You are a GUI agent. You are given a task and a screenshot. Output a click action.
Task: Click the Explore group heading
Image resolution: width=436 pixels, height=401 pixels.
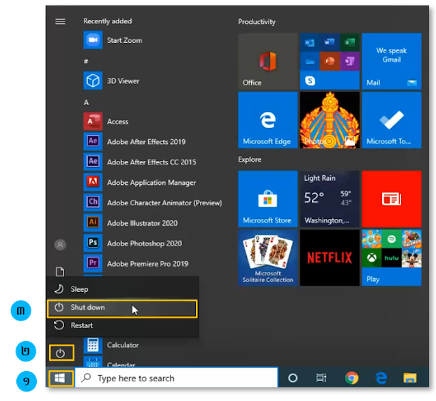click(x=250, y=160)
